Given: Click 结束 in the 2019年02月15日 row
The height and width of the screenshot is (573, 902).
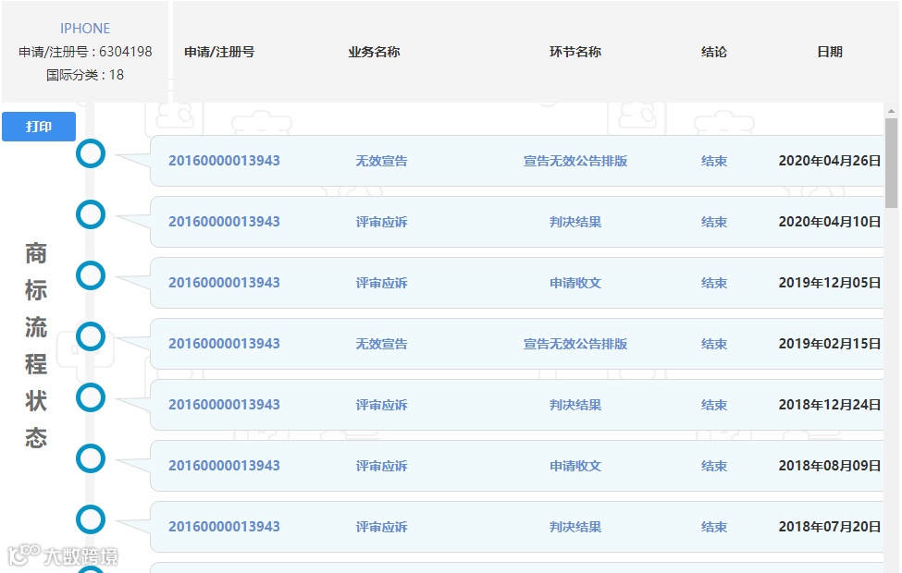Looking at the screenshot, I should 714,344.
